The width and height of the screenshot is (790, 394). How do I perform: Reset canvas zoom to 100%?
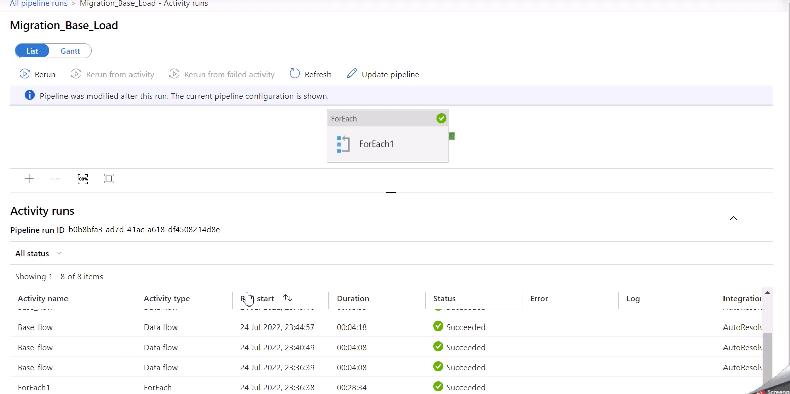click(83, 178)
